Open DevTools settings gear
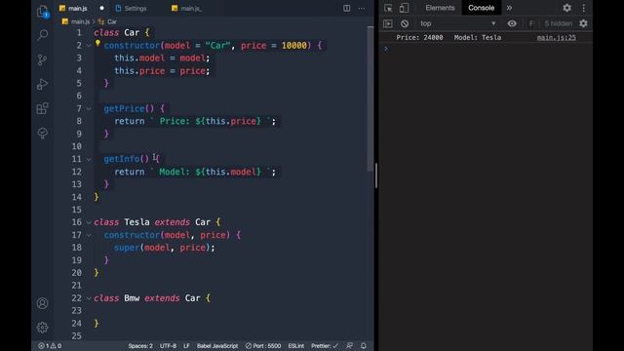This screenshot has height=351, width=624. click(x=567, y=8)
